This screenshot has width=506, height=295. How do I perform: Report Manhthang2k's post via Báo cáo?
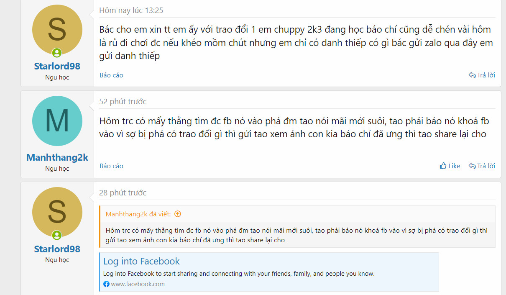[x=111, y=166]
